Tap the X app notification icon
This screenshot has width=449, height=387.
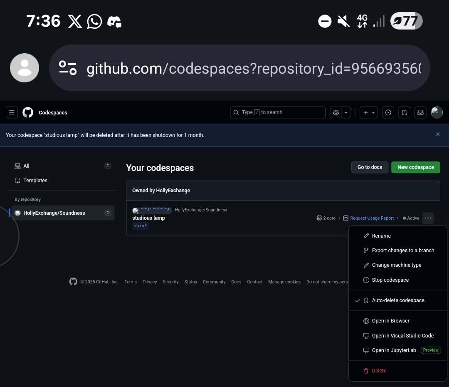click(x=75, y=21)
